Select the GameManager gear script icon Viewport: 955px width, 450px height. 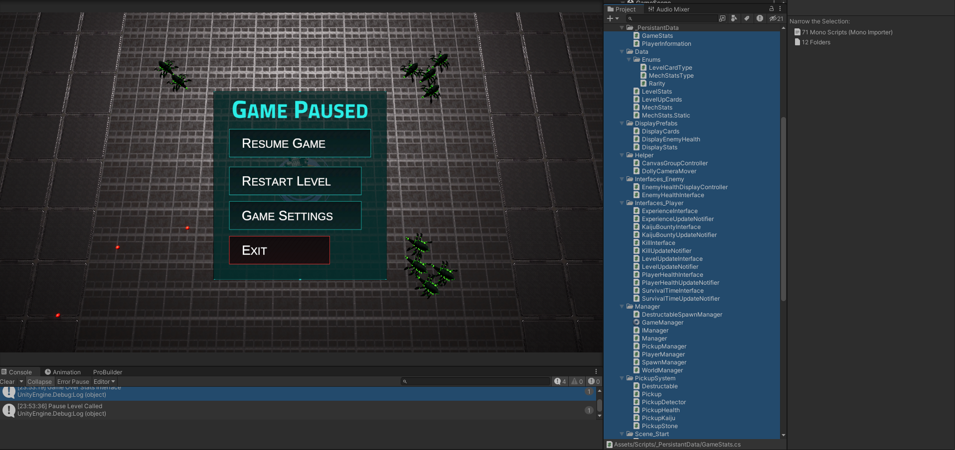tap(637, 323)
